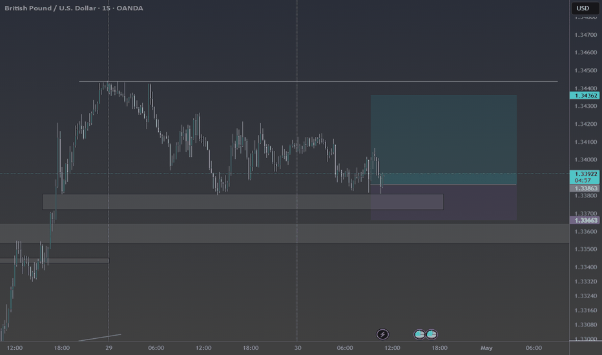The height and width of the screenshot is (355, 602).
Task: Click the first US flag economic event icon
Action: [x=419, y=334]
